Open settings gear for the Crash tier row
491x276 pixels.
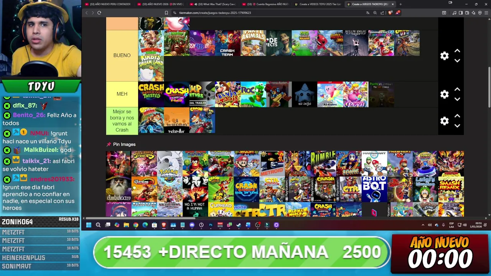tap(444, 121)
